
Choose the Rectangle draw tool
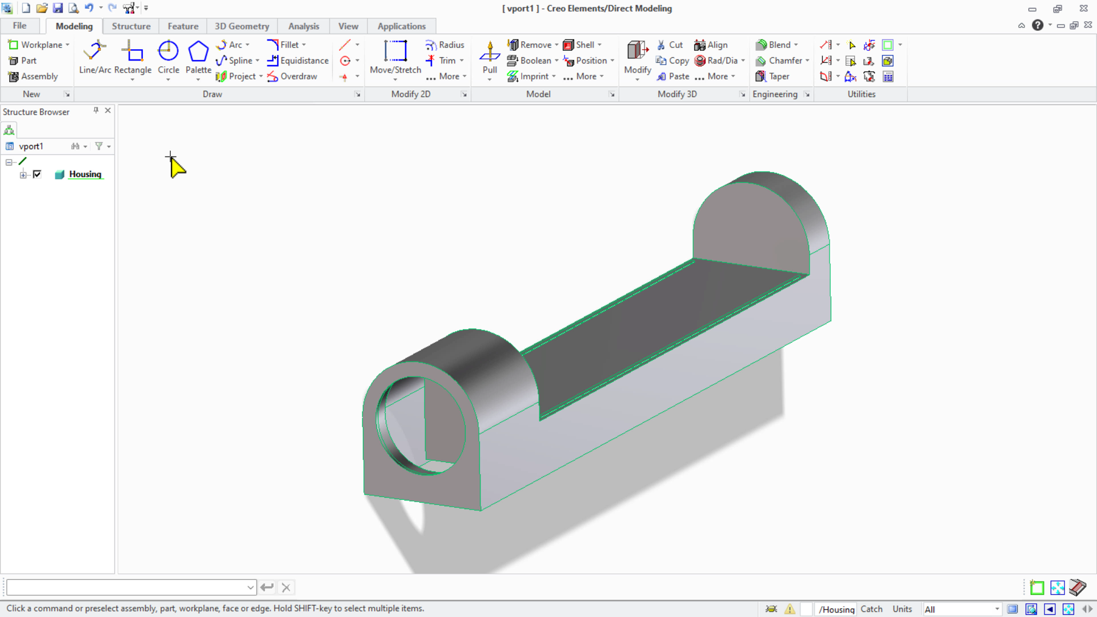(133, 57)
